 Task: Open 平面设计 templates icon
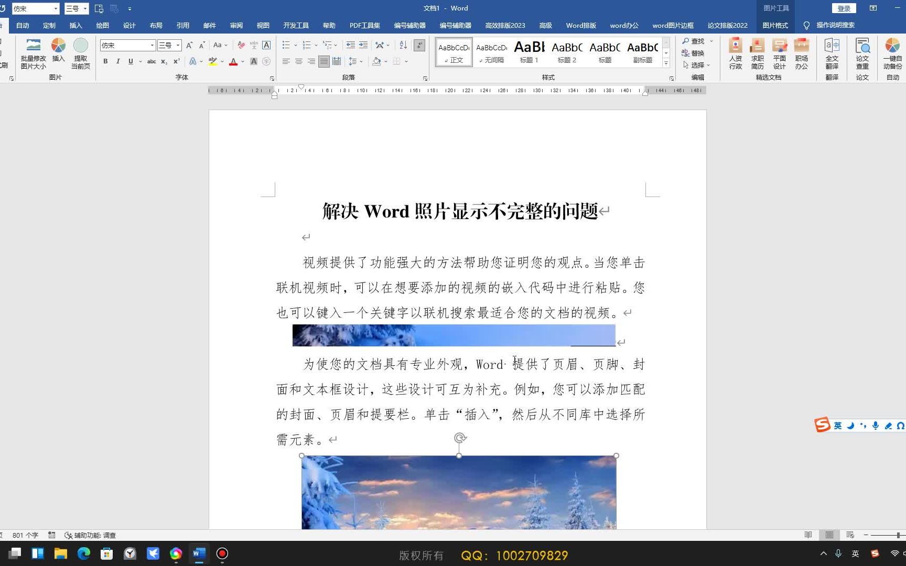point(780,53)
